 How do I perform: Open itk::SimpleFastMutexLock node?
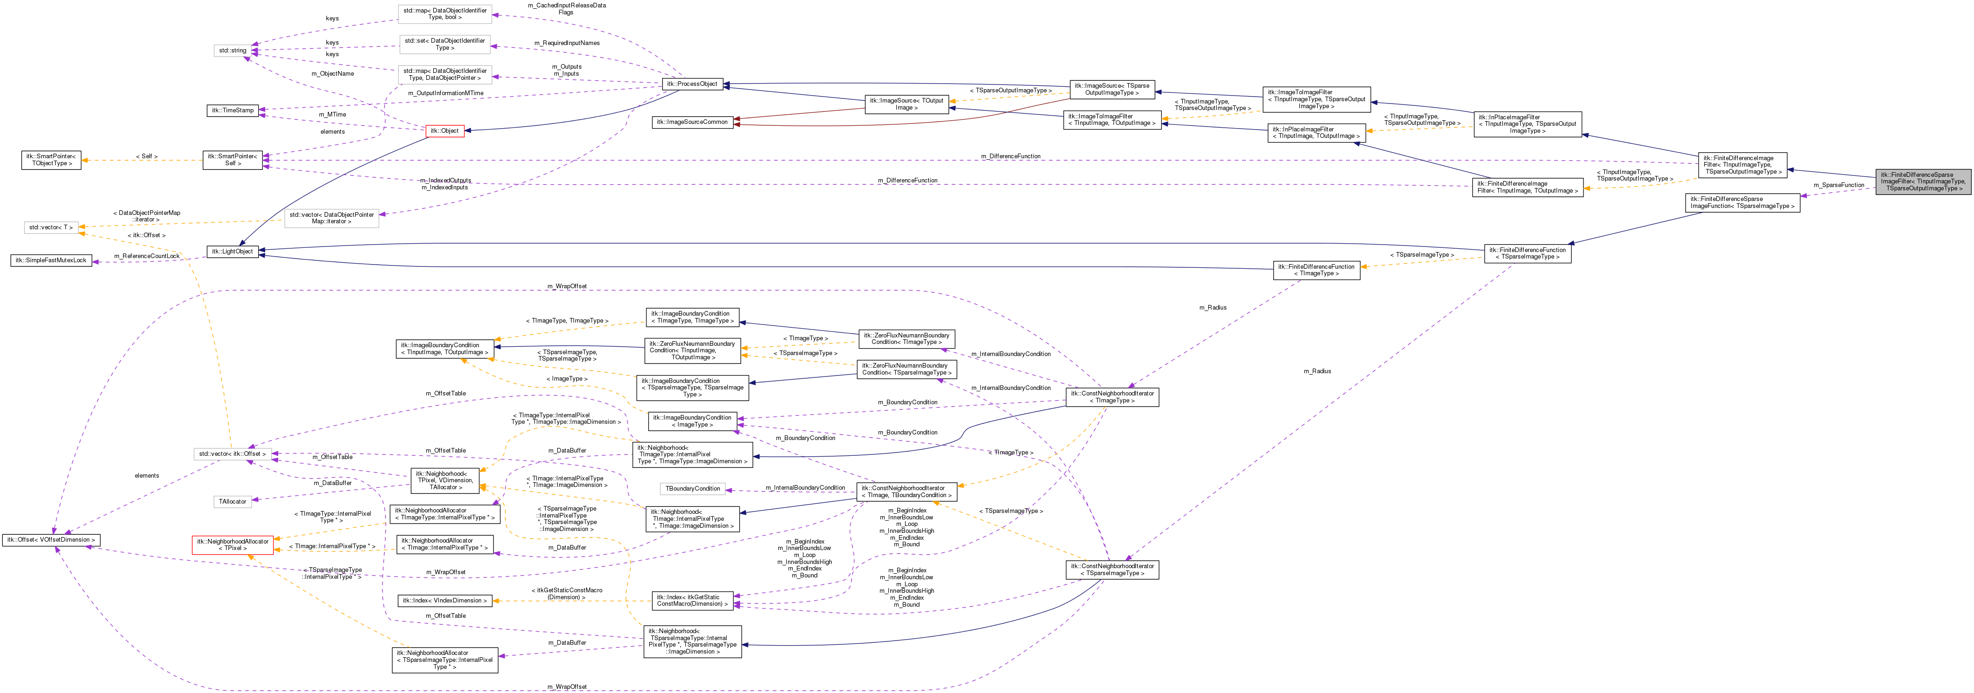(x=52, y=260)
